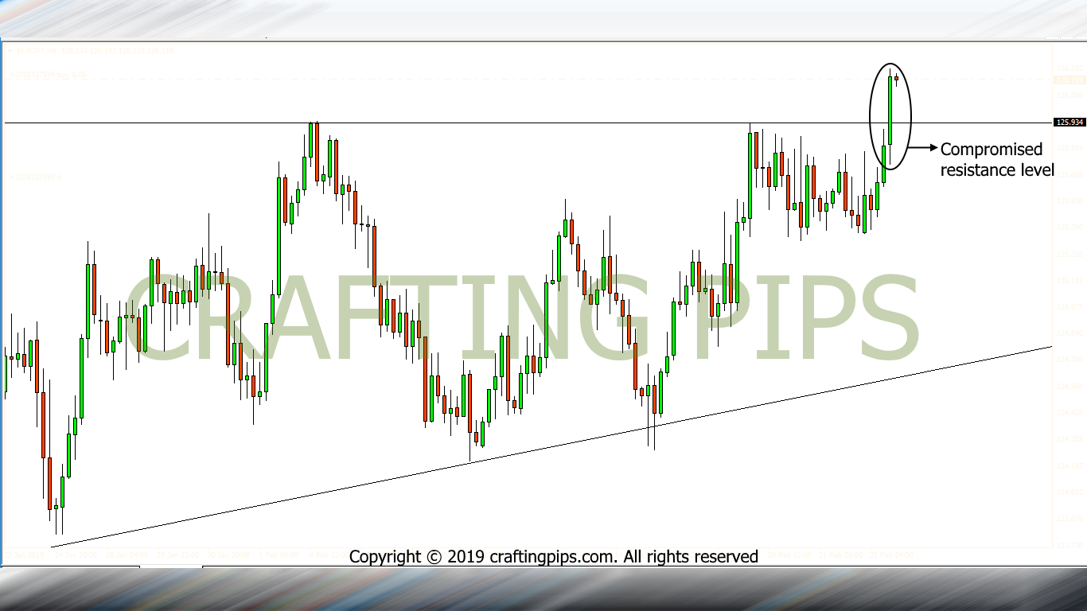Click the 125.665 price axis value
The width and height of the screenshot is (1087, 611).
click(1069, 174)
